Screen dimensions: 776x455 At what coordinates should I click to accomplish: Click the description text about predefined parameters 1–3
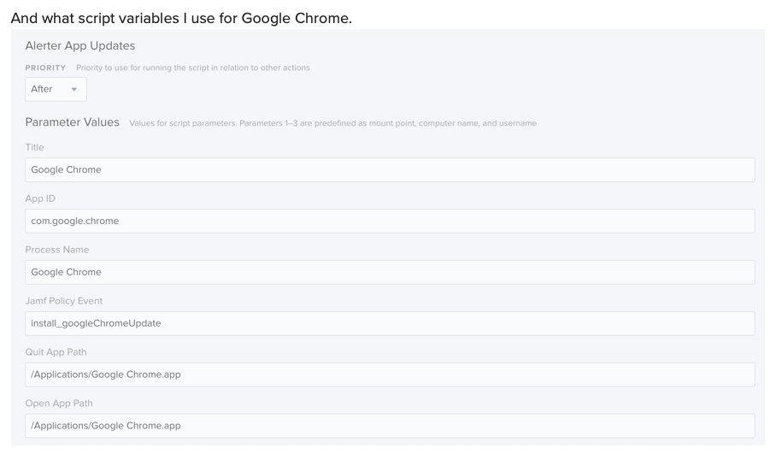(x=333, y=123)
